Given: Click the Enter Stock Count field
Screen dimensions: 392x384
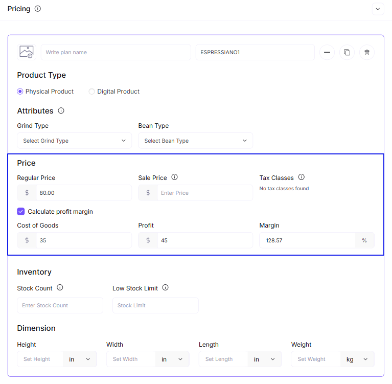Looking at the screenshot, I should 60,305.
